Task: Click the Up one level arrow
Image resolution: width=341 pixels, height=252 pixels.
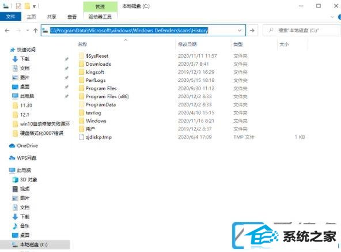Action: point(36,31)
